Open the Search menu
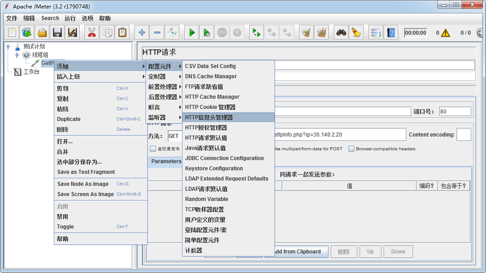 [50, 18]
